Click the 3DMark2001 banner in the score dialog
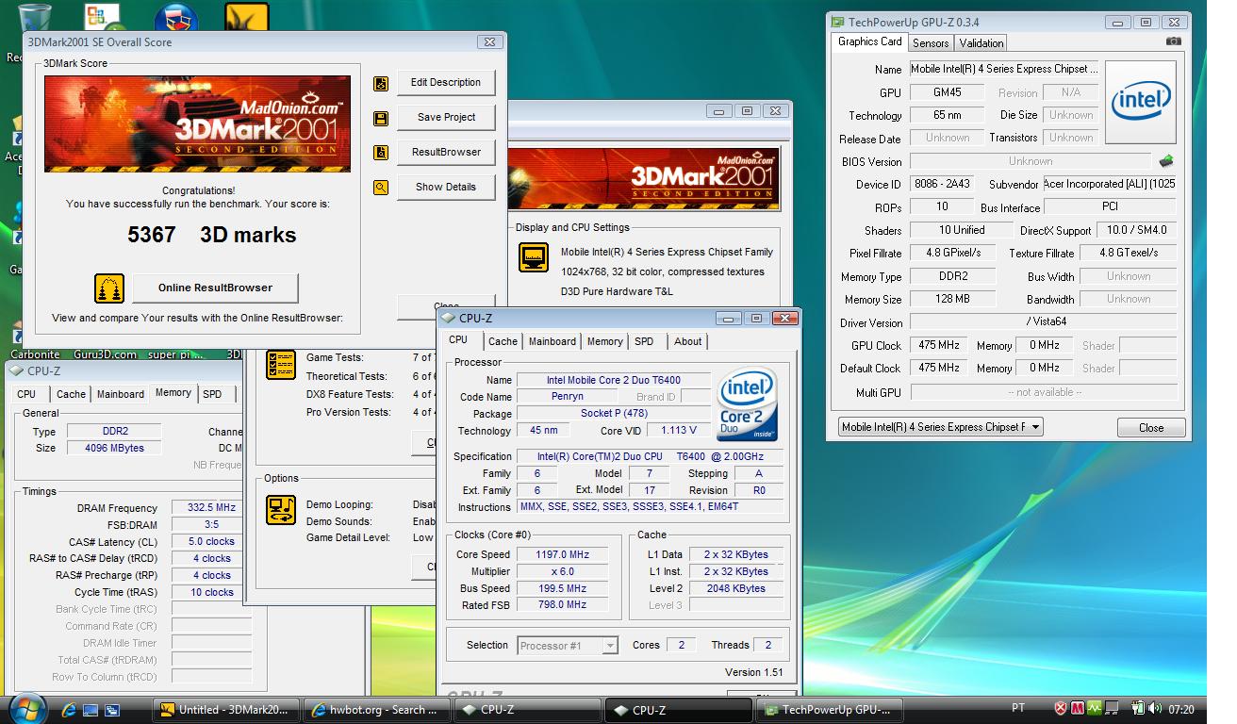Viewport: 1237px width, 724px height. click(x=198, y=123)
